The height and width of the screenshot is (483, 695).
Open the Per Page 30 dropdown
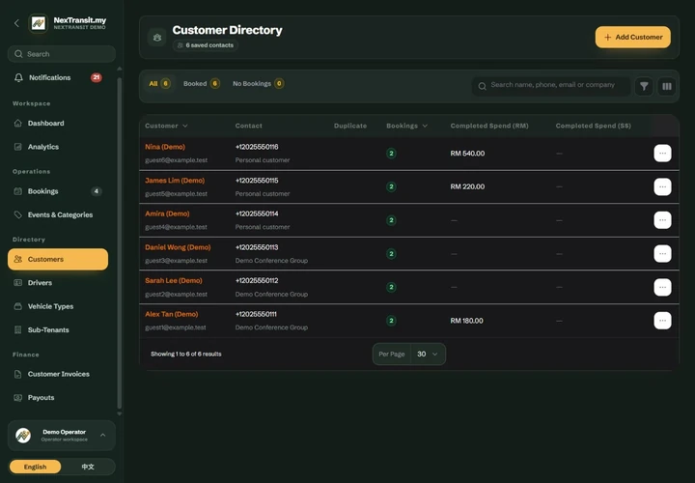tap(428, 354)
